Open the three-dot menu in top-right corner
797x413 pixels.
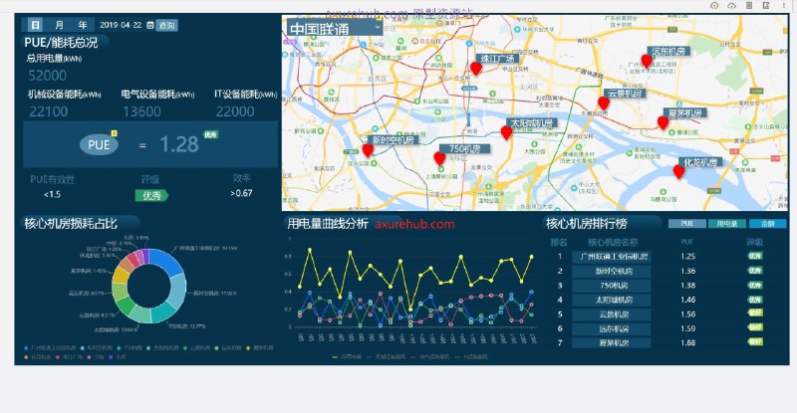[784, 5]
